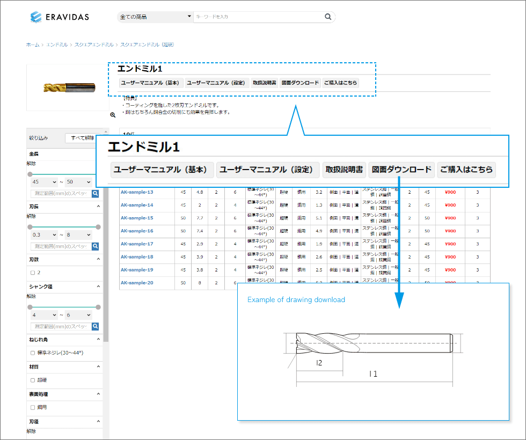Open product AK-sample-19

click(137, 270)
